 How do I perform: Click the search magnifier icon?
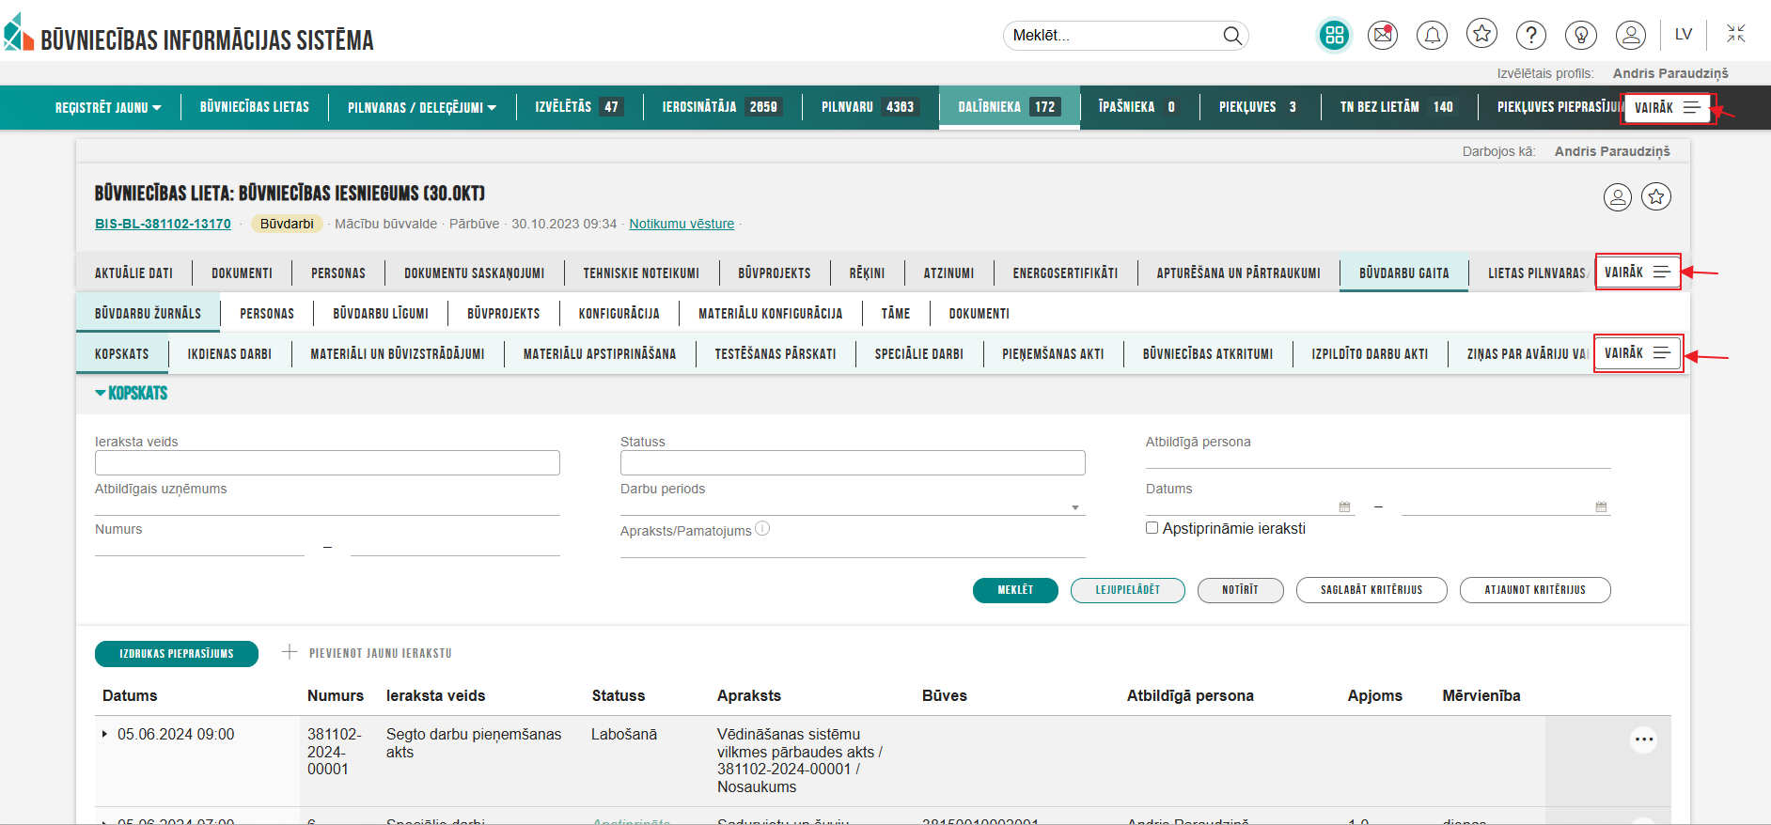pos(1231,36)
